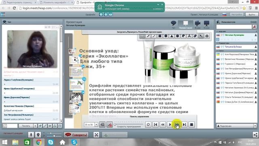Select the rectangle selection tool in drawing toolbar

pyautogui.click(x=142, y=36)
